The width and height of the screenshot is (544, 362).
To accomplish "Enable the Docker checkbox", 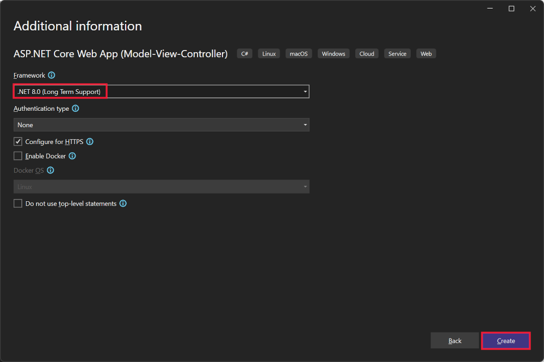I will point(18,156).
